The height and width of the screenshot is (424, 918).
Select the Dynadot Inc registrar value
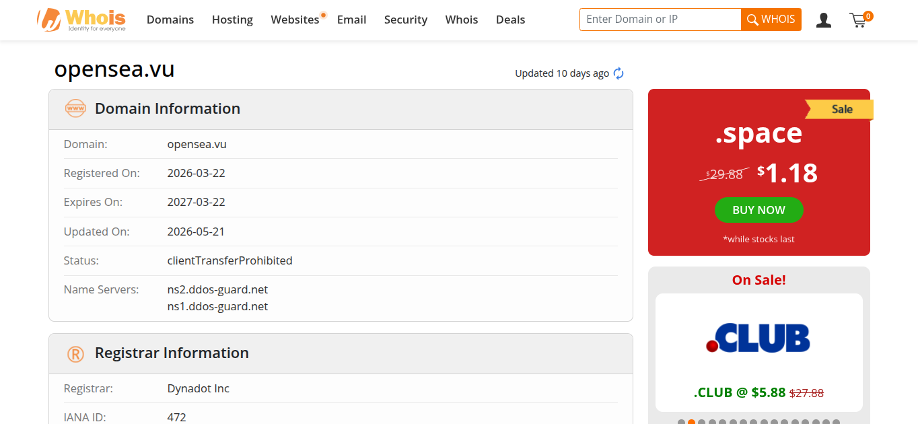click(x=199, y=388)
